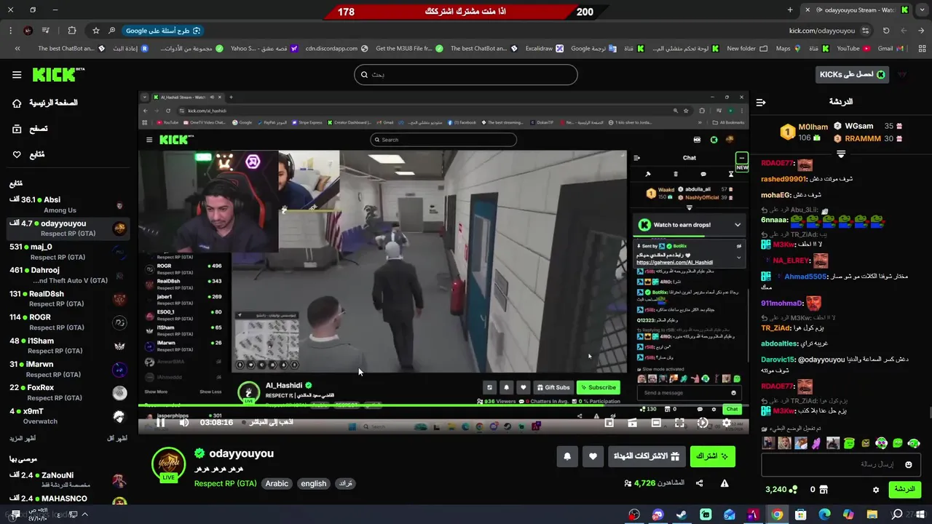Toggle notifications bell for odayyouyou
The image size is (932, 524).
(567, 456)
